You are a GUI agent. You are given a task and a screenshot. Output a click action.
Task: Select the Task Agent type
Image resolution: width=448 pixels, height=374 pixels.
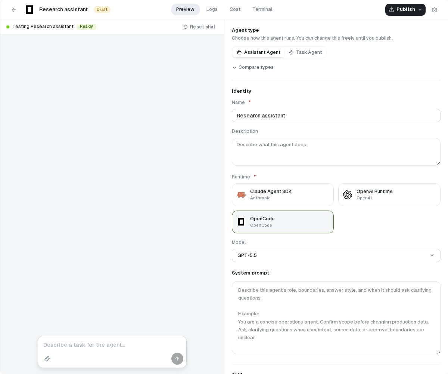pyautogui.click(x=305, y=52)
